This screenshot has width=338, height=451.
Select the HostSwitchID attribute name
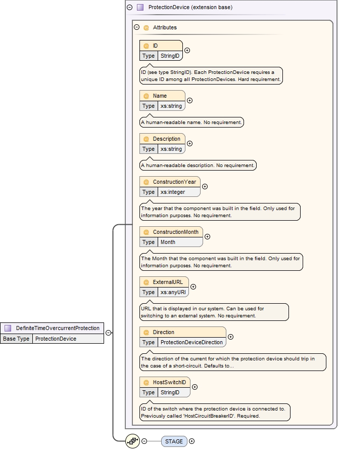165,382
